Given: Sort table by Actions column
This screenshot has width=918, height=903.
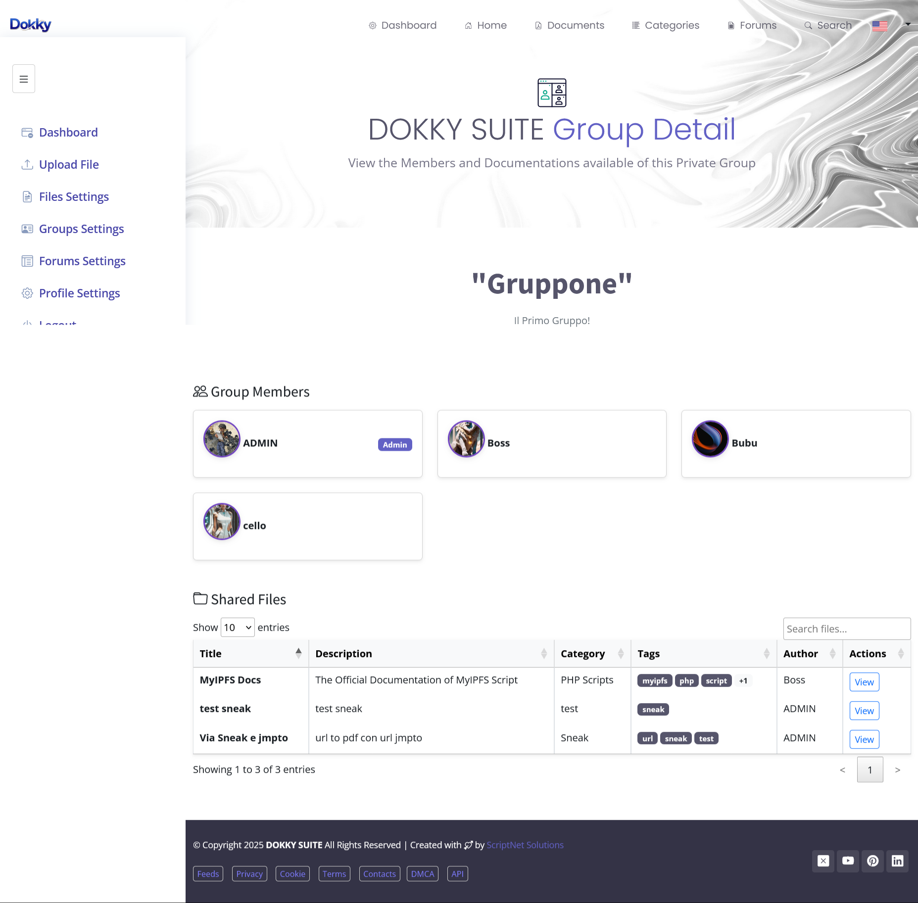Looking at the screenshot, I should [x=877, y=654].
